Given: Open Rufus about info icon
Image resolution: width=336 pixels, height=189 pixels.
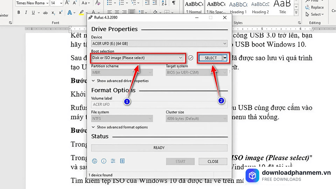Looking at the screenshot, I should click(x=104, y=161).
